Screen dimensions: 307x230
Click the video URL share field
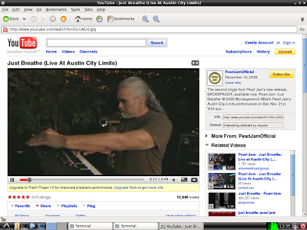point(253,117)
